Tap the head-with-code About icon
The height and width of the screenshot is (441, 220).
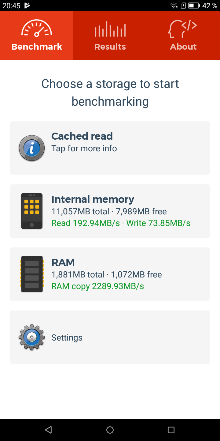tap(183, 29)
